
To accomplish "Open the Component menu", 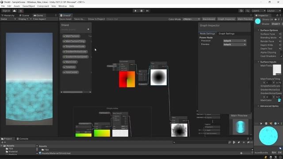I will 43,6.
